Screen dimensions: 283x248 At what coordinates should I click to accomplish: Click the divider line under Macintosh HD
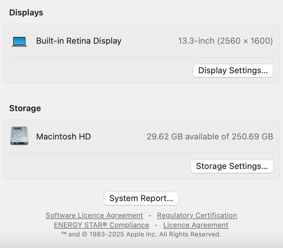coord(141,153)
